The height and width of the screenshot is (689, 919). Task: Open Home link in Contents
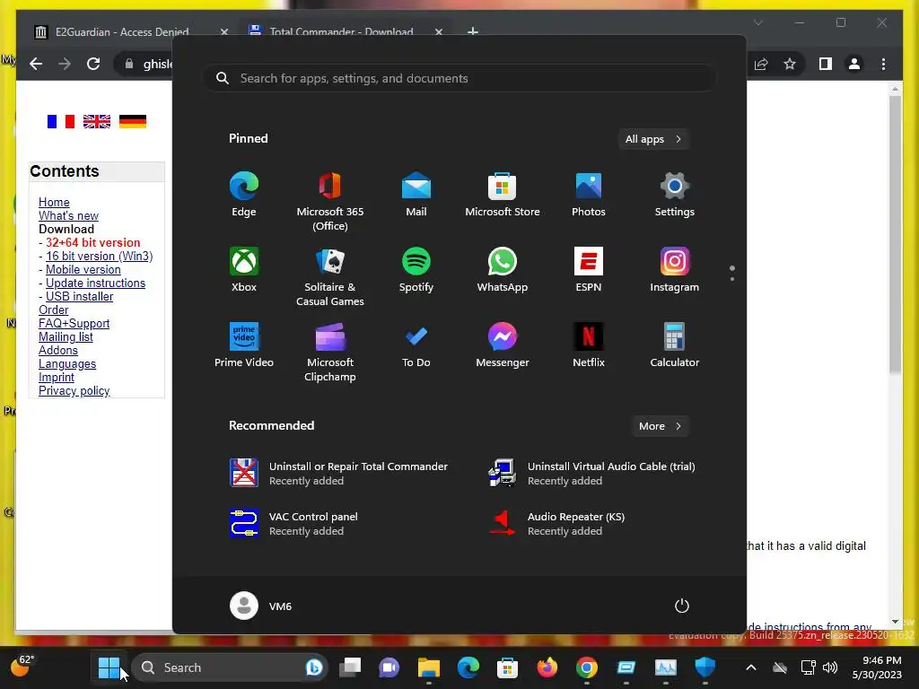point(54,202)
